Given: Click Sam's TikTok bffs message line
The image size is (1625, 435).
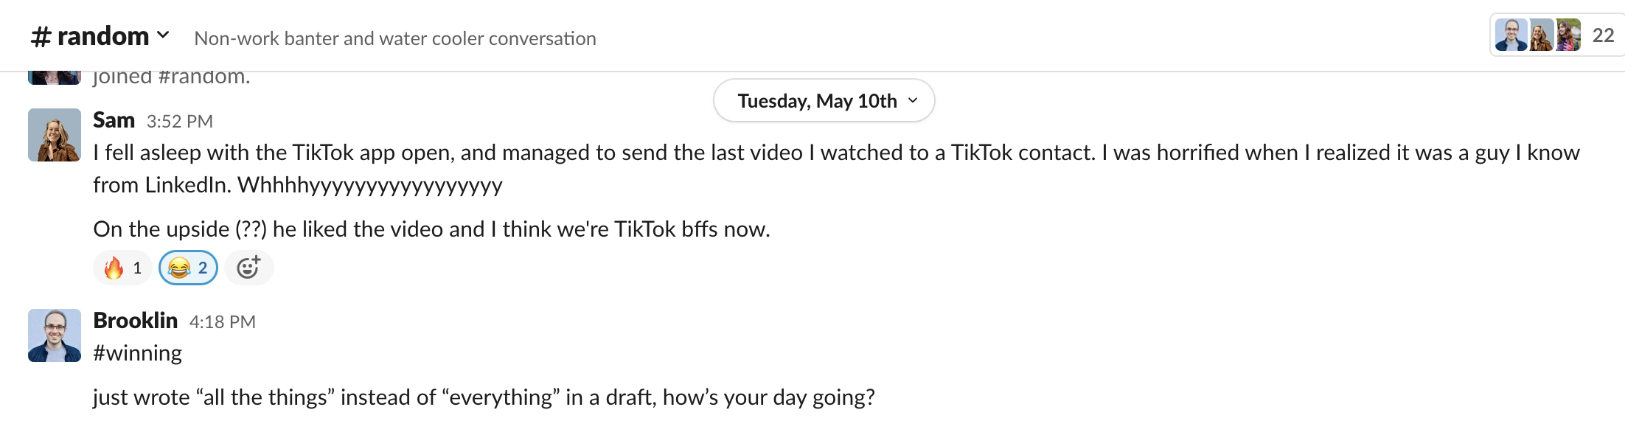Looking at the screenshot, I should [431, 229].
